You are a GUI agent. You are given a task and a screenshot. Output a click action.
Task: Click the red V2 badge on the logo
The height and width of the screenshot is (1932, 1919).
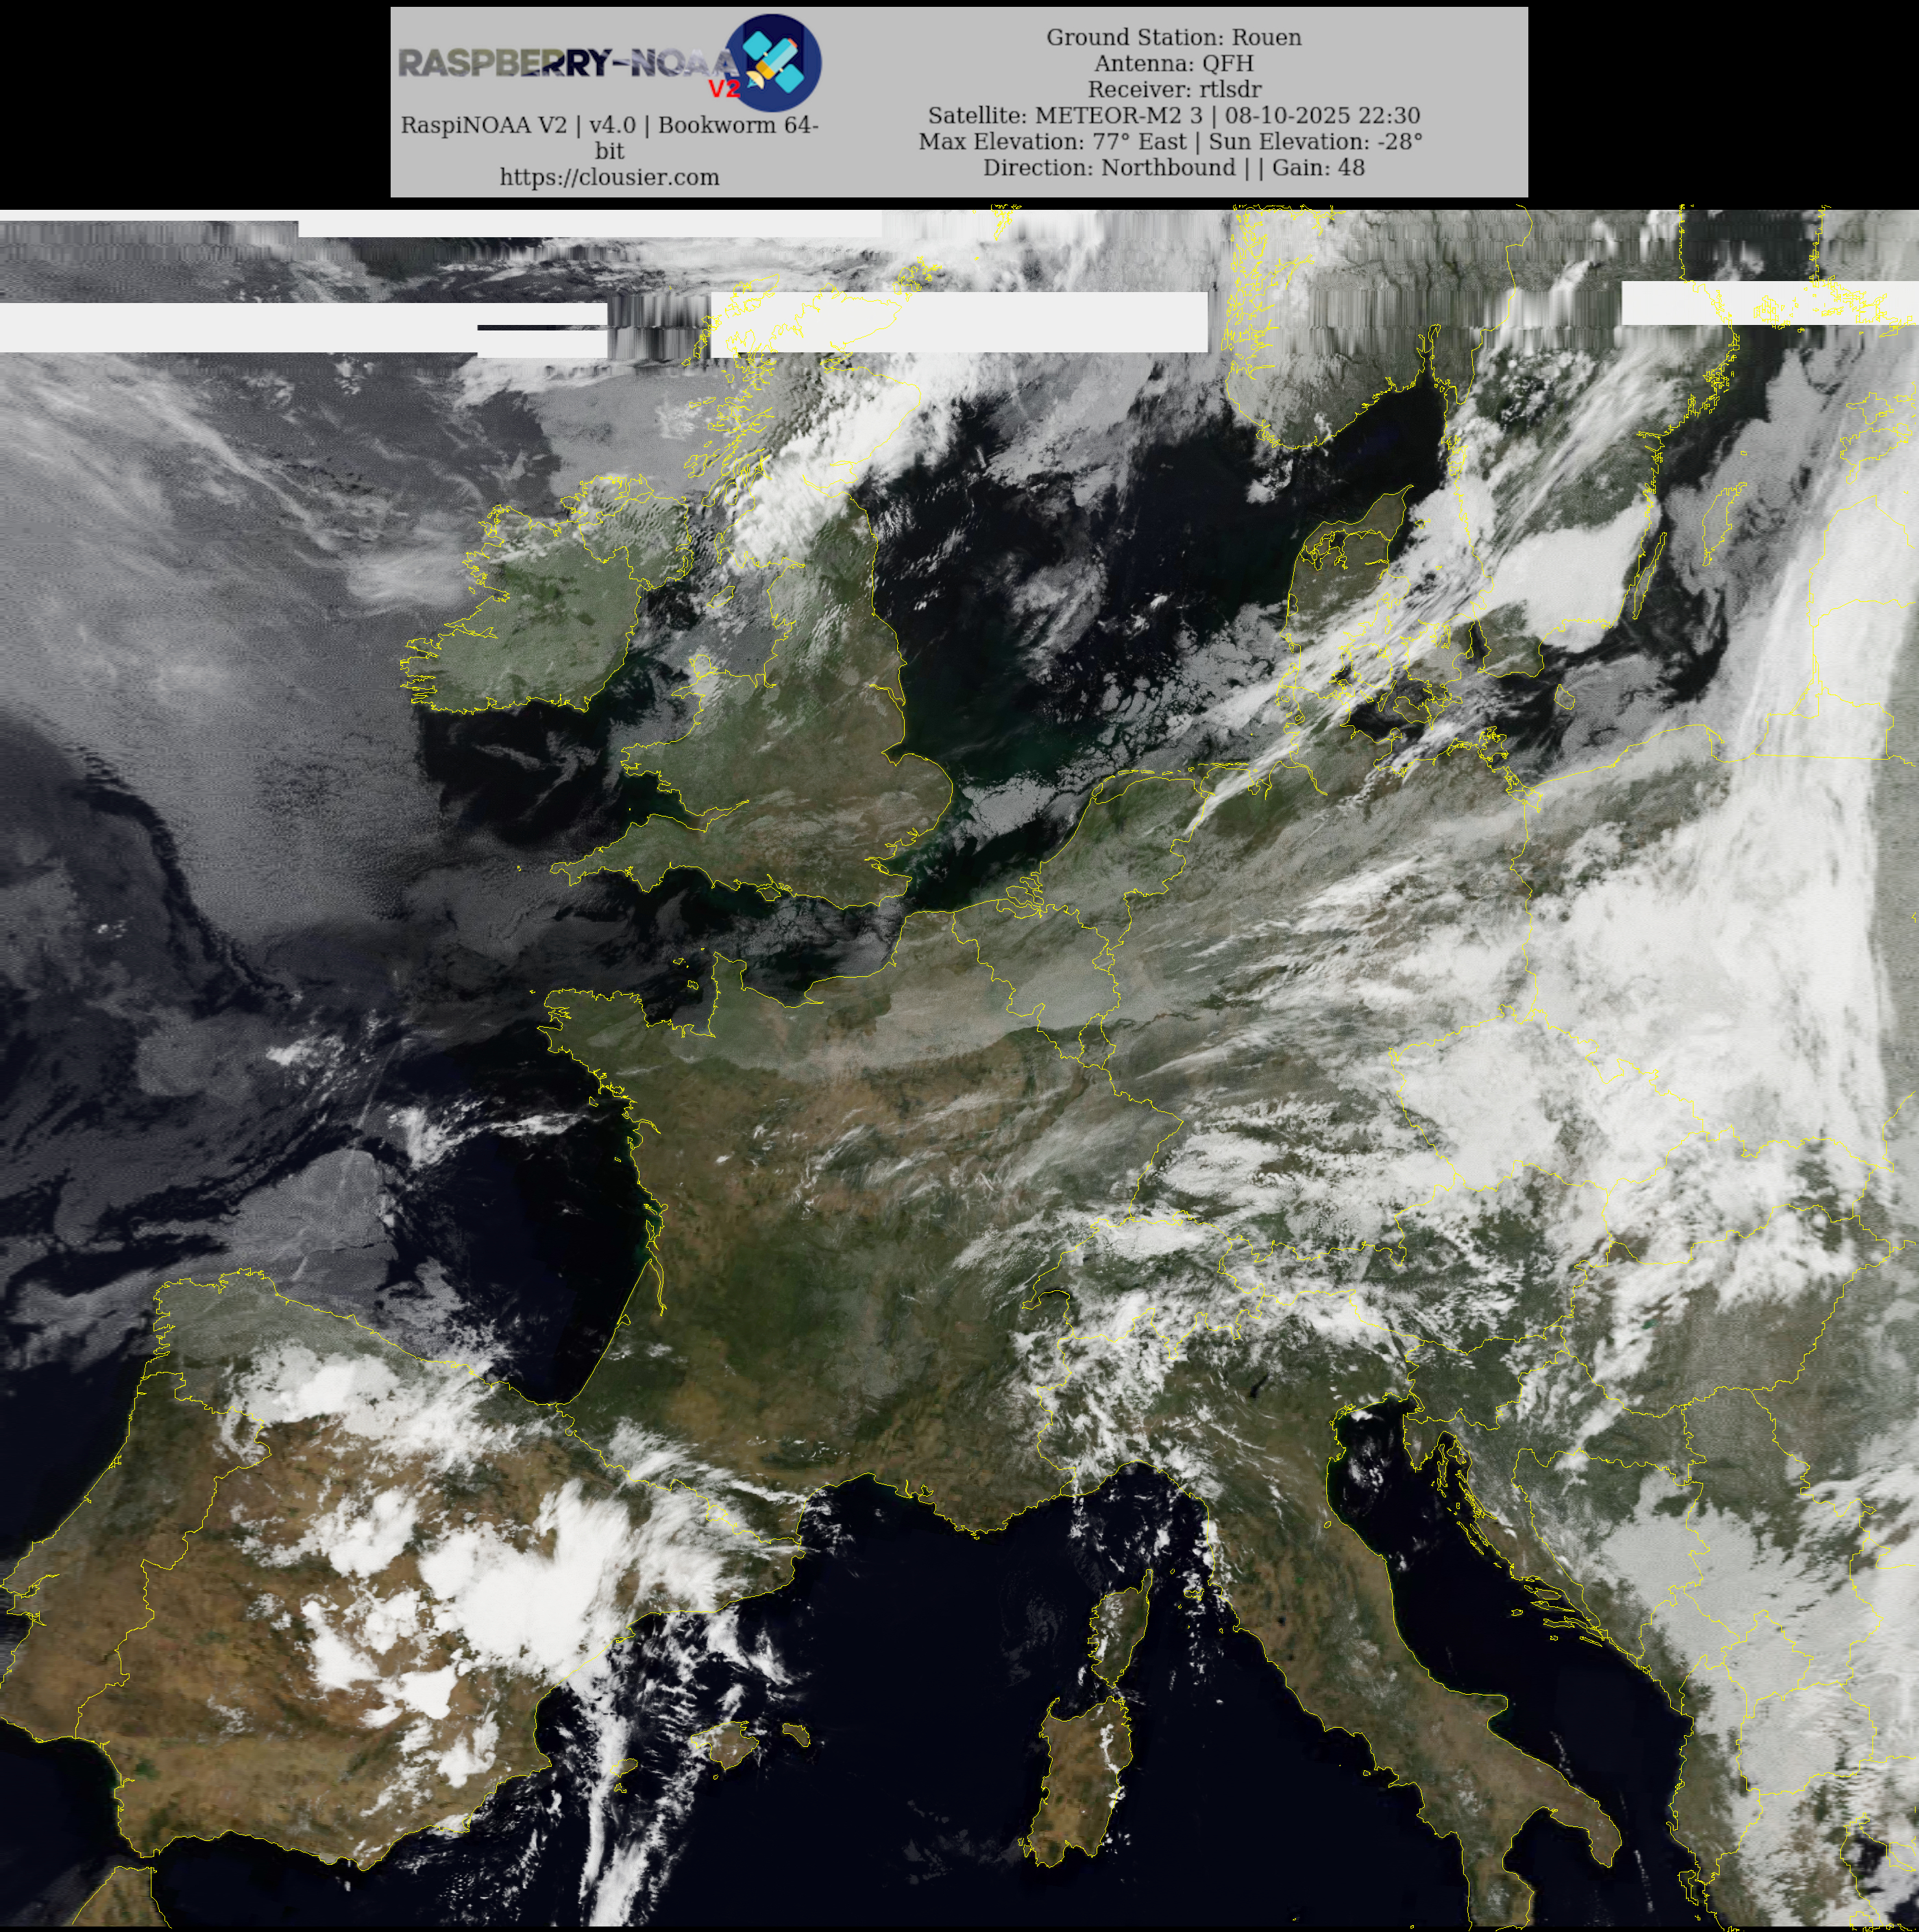tap(724, 89)
